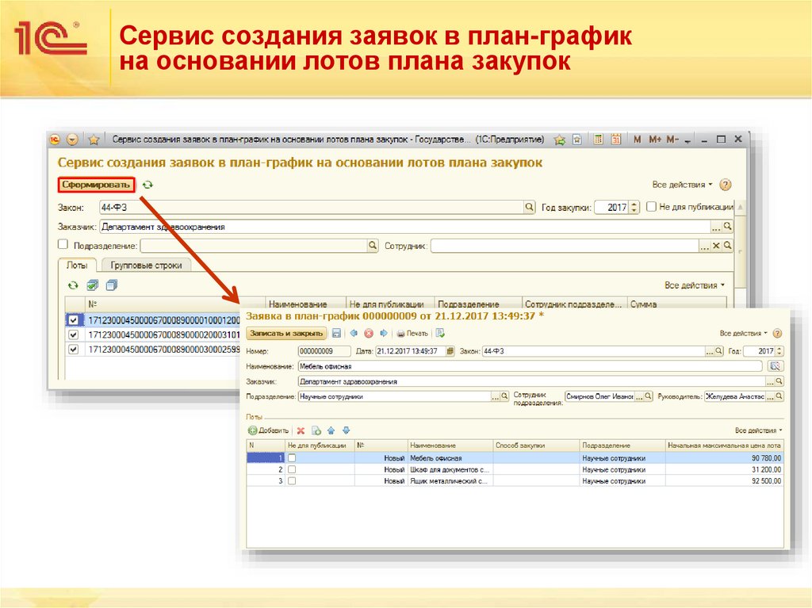Click M+ memory button in title bar

pyautogui.click(x=654, y=140)
